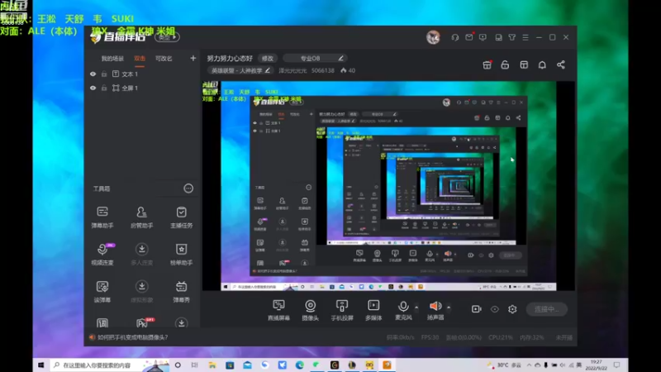This screenshot has width=661, height=372.
Task: Mute the 扬声器 speaker
Action: coord(435,310)
